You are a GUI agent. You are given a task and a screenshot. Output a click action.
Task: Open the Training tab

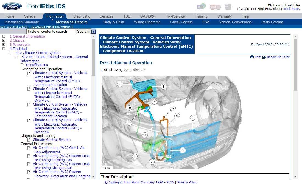click(x=201, y=16)
